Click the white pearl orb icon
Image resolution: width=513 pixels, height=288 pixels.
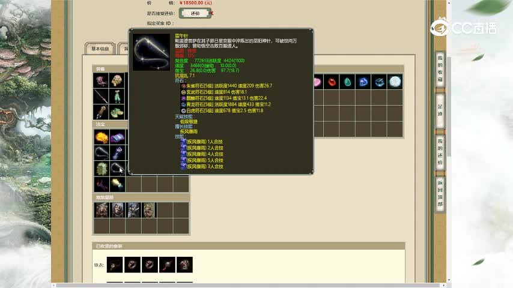pyautogui.click(x=395, y=82)
